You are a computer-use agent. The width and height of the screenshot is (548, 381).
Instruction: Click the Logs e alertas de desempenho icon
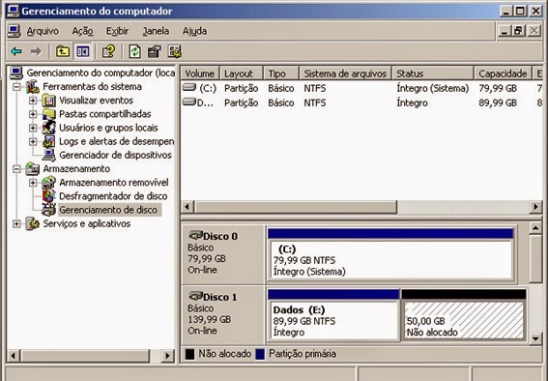pyautogui.click(x=49, y=141)
